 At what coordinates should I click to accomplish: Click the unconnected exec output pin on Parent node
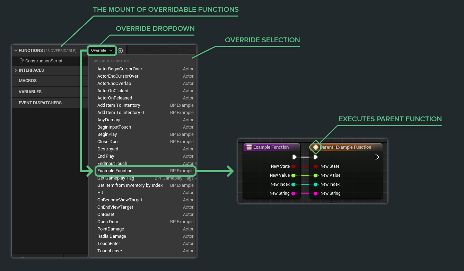point(377,157)
